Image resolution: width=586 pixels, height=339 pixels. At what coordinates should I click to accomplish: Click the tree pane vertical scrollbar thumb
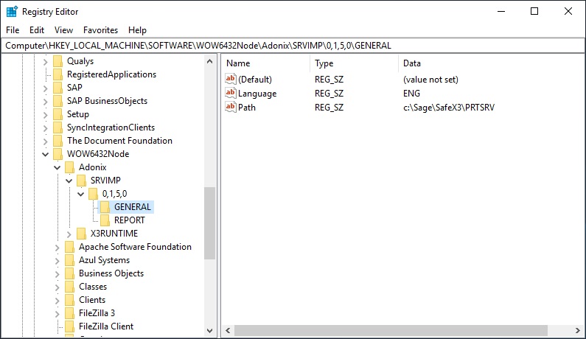click(x=210, y=223)
